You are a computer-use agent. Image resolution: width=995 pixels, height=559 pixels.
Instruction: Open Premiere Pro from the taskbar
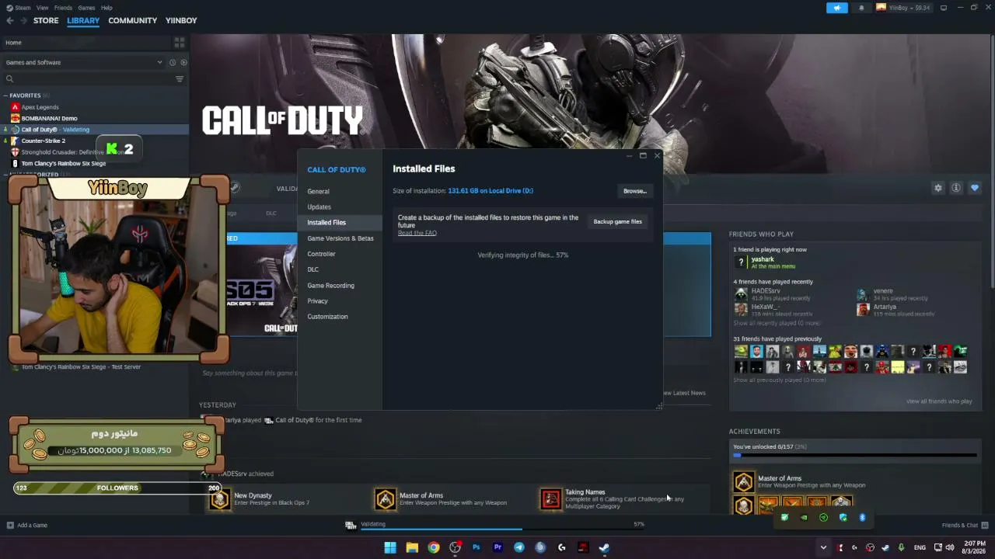pyautogui.click(x=497, y=547)
